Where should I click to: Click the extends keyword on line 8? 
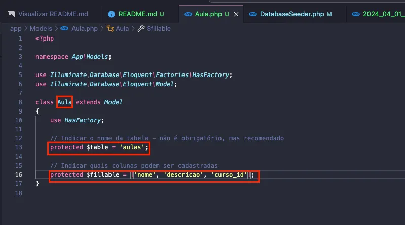click(x=88, y=102)
